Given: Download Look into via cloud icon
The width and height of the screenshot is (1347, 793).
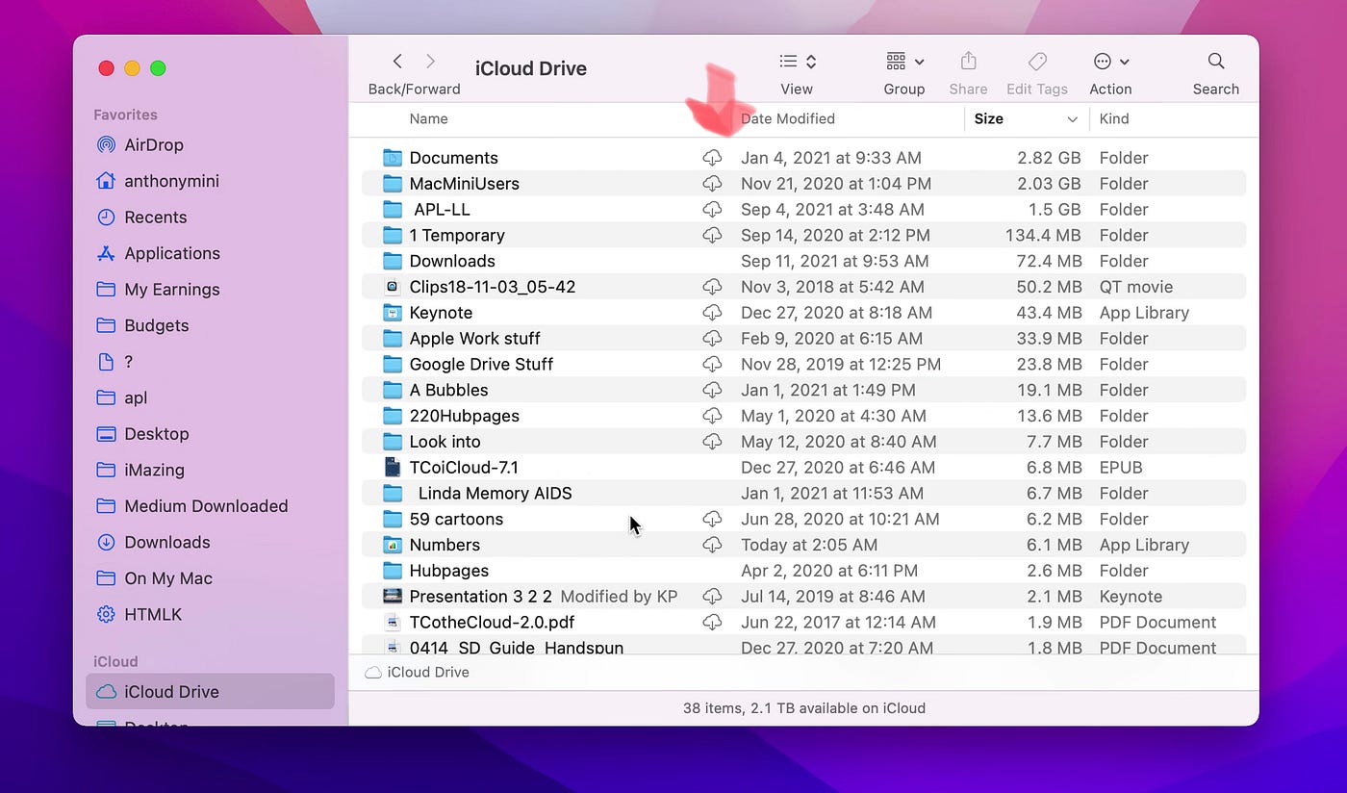Looking at the screenshot, I should 712,442.
